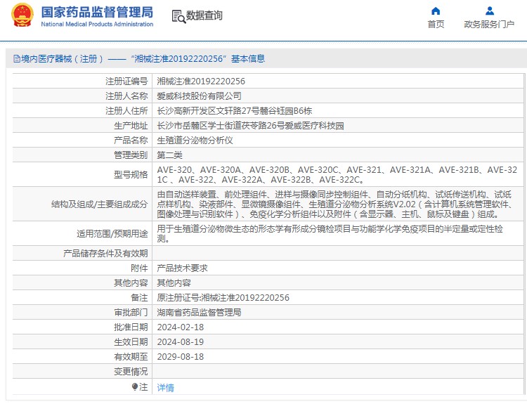
Task: Click registration number 湘械注准20192220256 value
Action: [201, 82]
